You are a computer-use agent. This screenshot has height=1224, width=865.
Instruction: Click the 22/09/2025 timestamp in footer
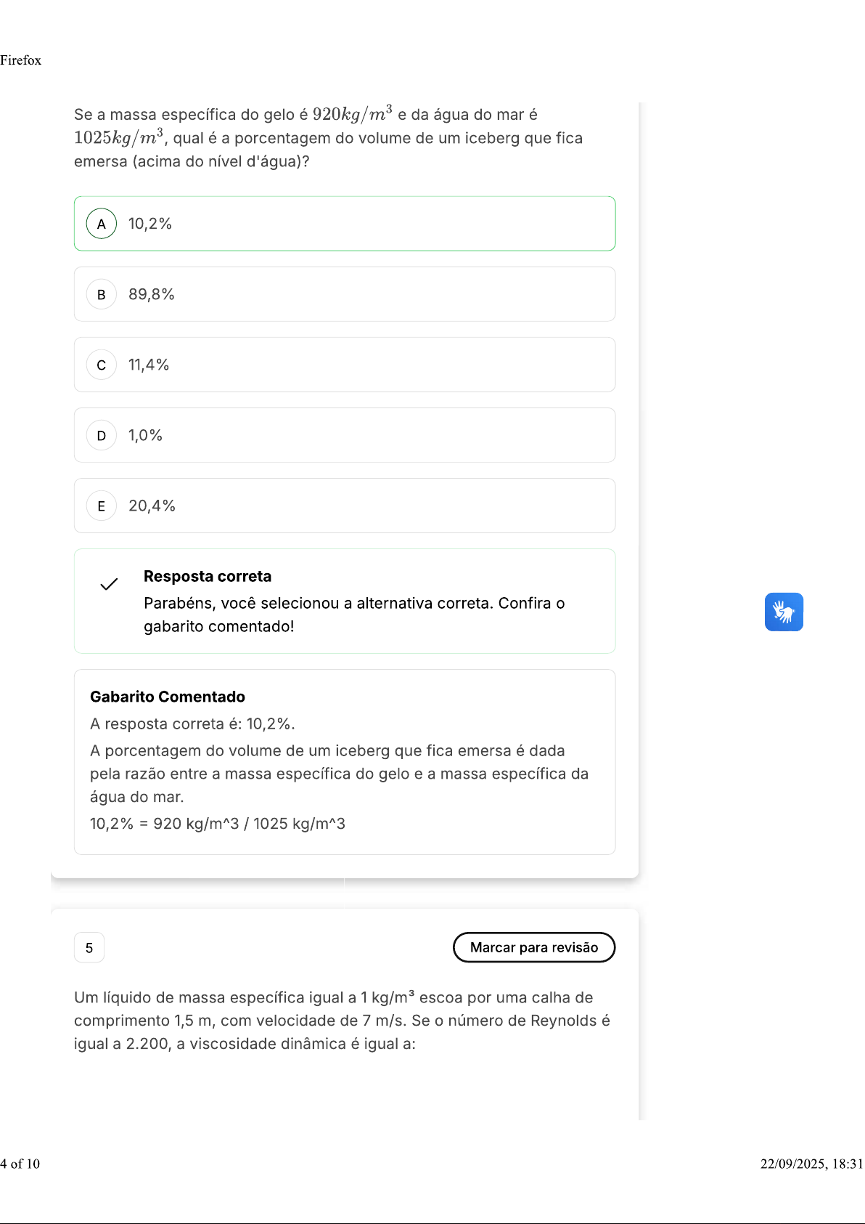point(811,1164)
